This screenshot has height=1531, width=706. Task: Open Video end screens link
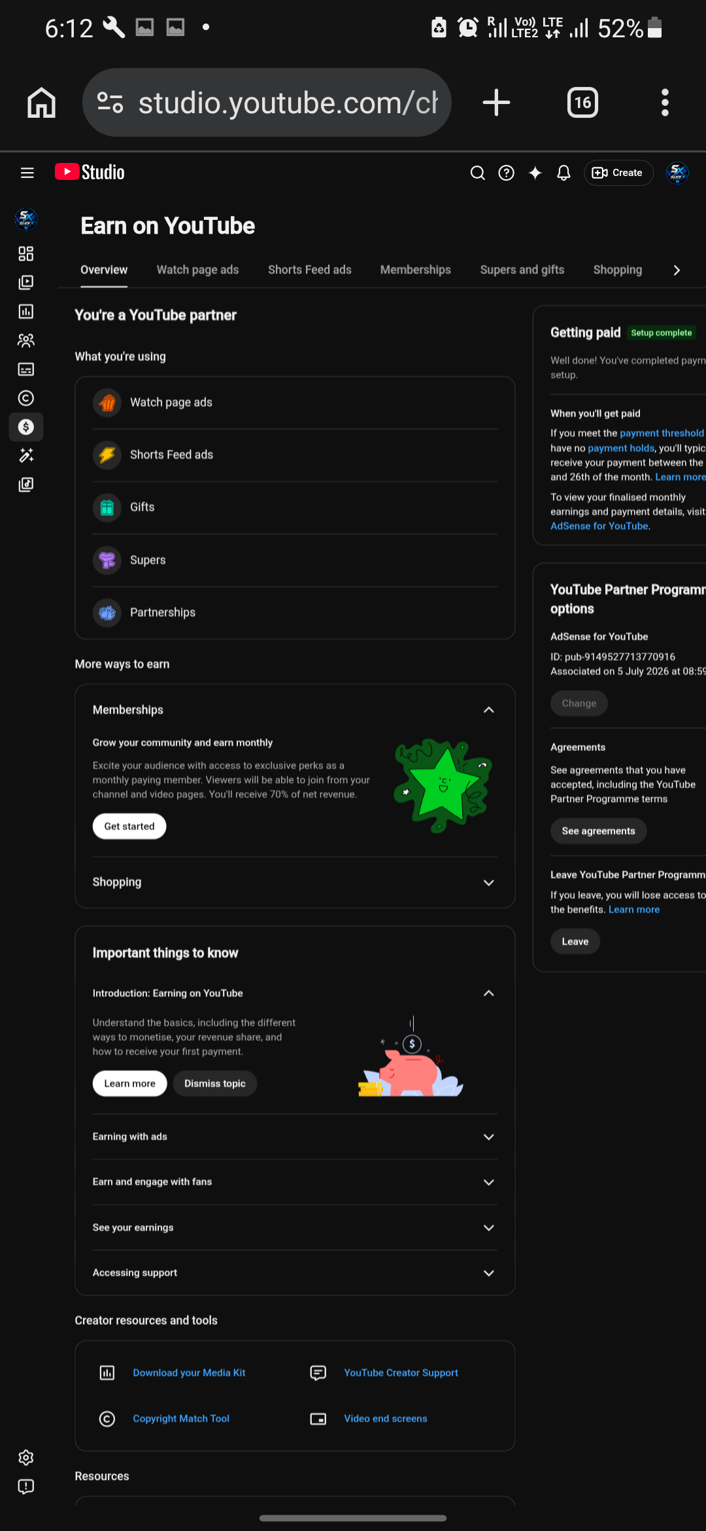point(386,1418)
